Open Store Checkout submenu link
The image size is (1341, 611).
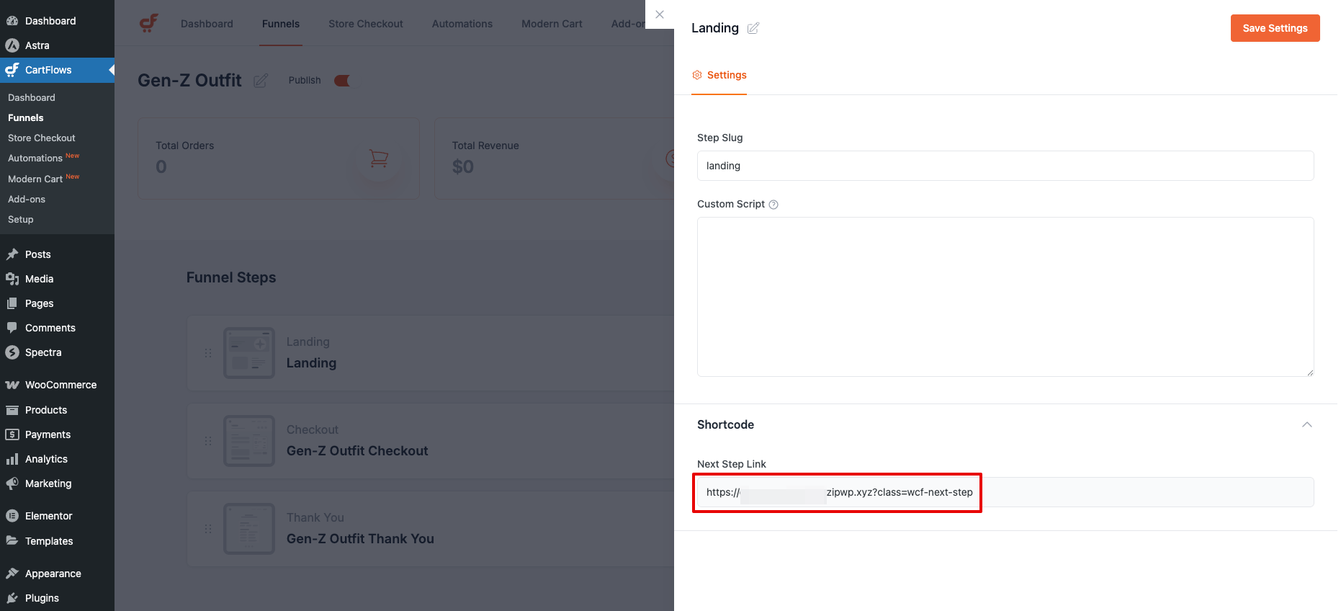(42, 138)
